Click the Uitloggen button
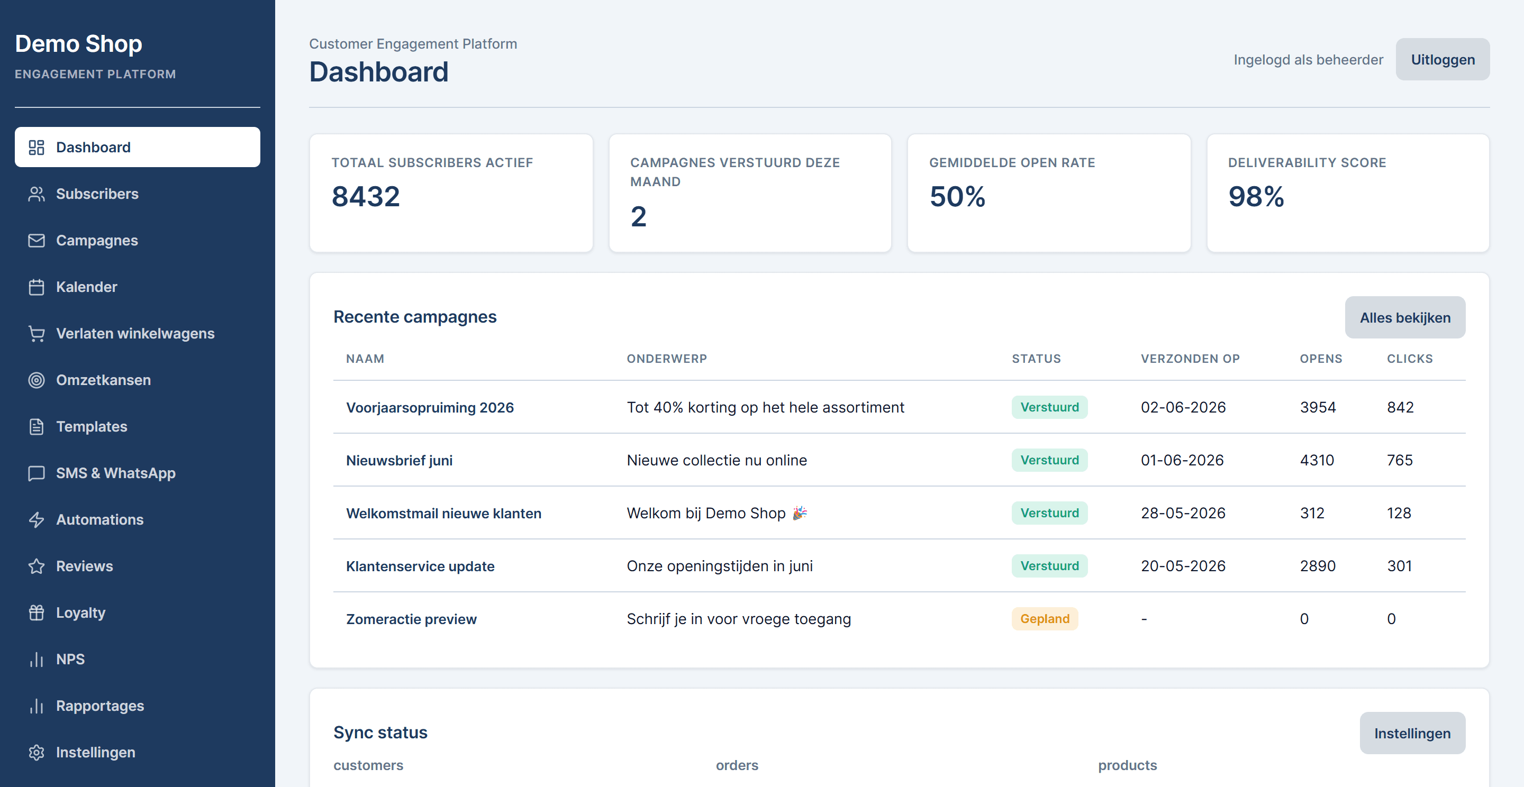The width and height of the screenshot is (1524, 787). click(x=1443, y=60)
